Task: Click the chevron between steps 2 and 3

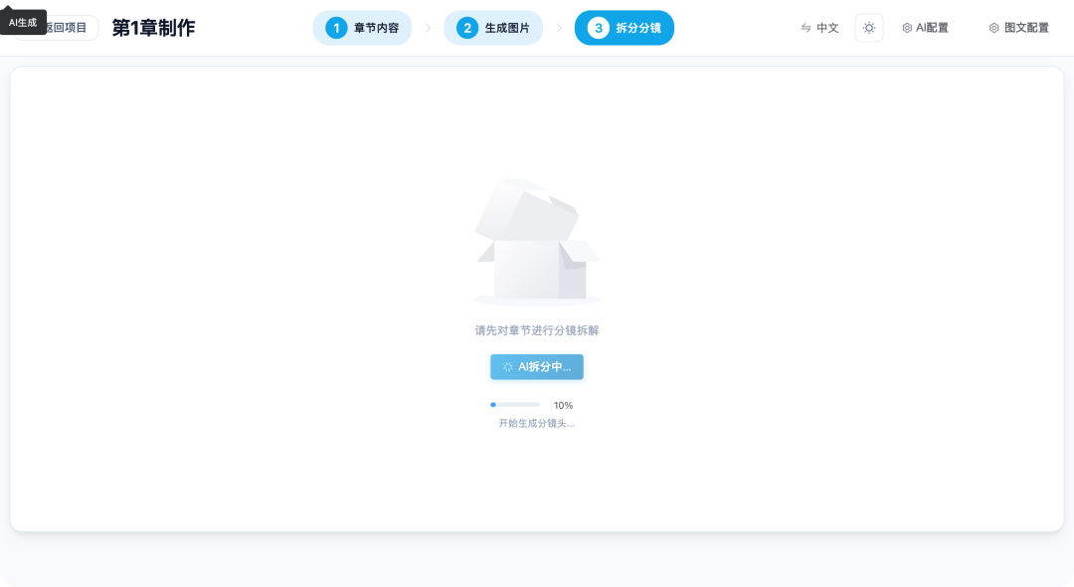Action: click(x=559, y=28)
